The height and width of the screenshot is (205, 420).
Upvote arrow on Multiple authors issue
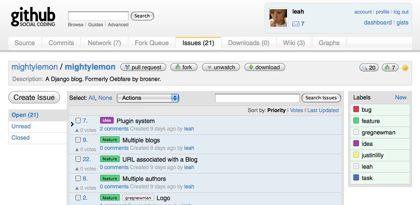pos(77,188)
